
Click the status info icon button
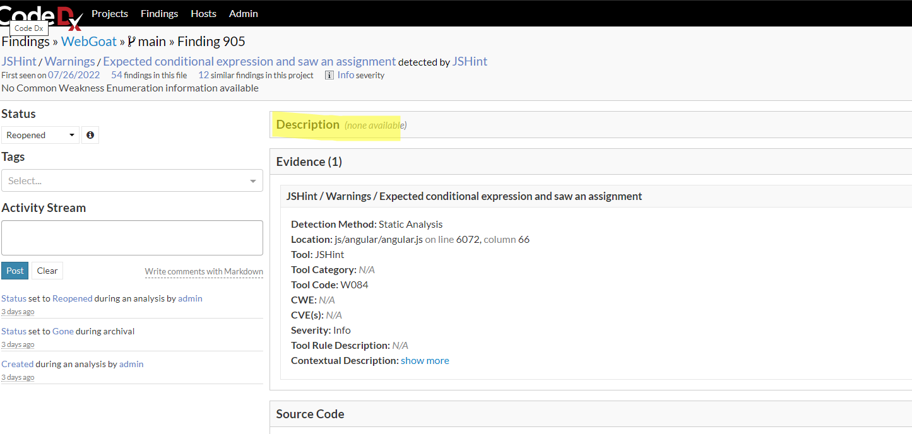tap(90, 135)
